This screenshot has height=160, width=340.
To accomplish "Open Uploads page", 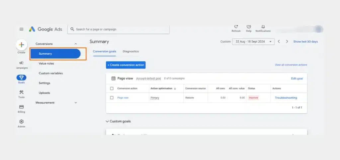I will coord(44,93).
